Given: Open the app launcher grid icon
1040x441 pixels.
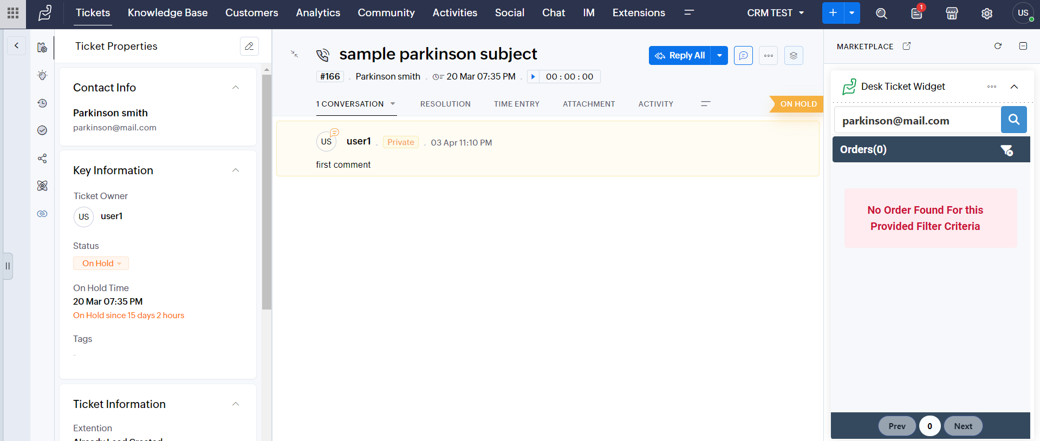Looking at the screenshot, I should click(x=13, y=13).
